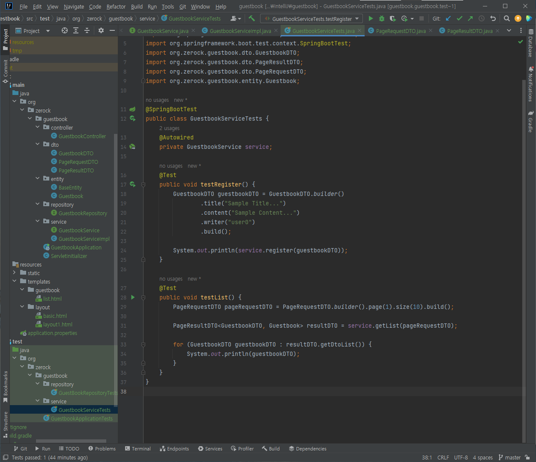Open the Navigate menu

74,6
